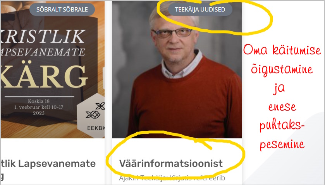Screen dimensions: 325x185
Task: Click the red word 'õigustamine'
Action: coord(282,69)
